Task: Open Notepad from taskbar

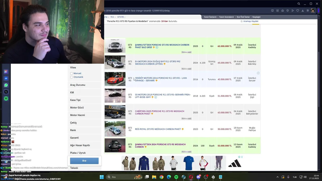Action: point(221,177)
